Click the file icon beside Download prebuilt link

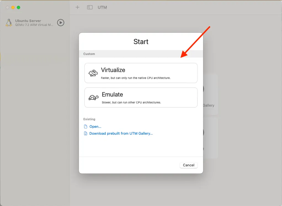(x=86, y=133)
